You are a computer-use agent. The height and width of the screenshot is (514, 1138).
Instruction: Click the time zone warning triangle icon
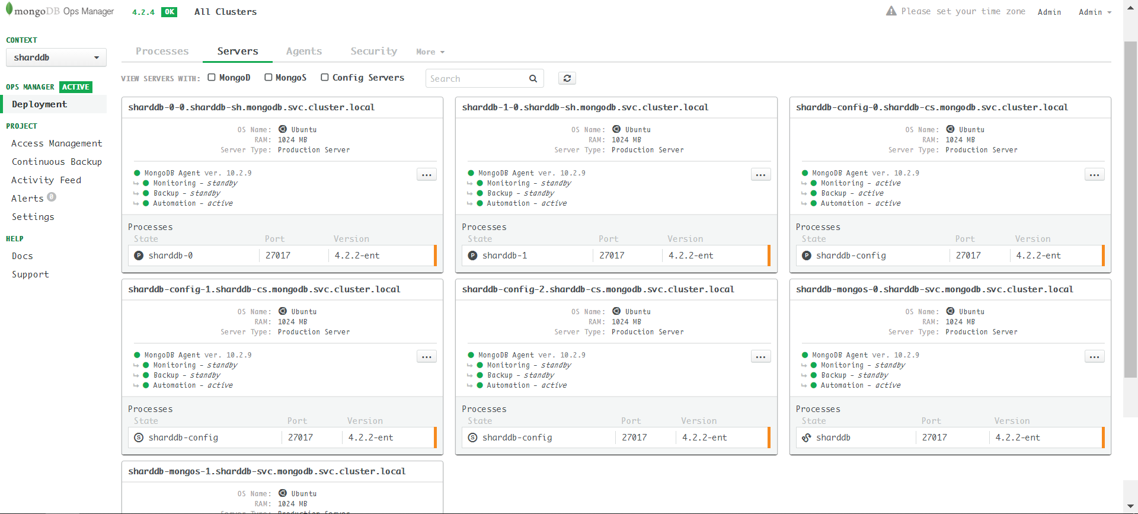891,11
